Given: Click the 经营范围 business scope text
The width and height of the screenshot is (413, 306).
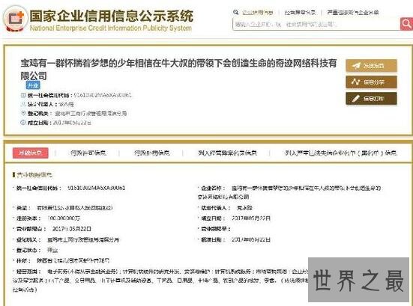Looking at the screenshot, I should (x=160, y=281).
